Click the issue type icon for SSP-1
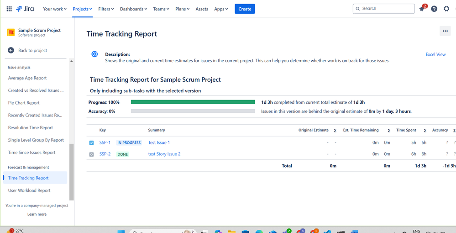Viewport: 456px width, 233px height. tap(92, 143)
